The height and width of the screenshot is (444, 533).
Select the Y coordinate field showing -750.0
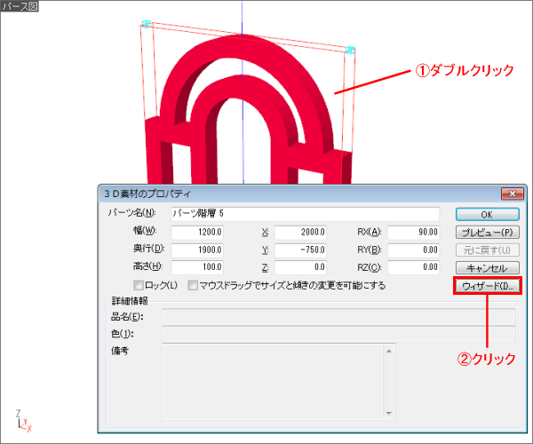(x=302, y=250)
